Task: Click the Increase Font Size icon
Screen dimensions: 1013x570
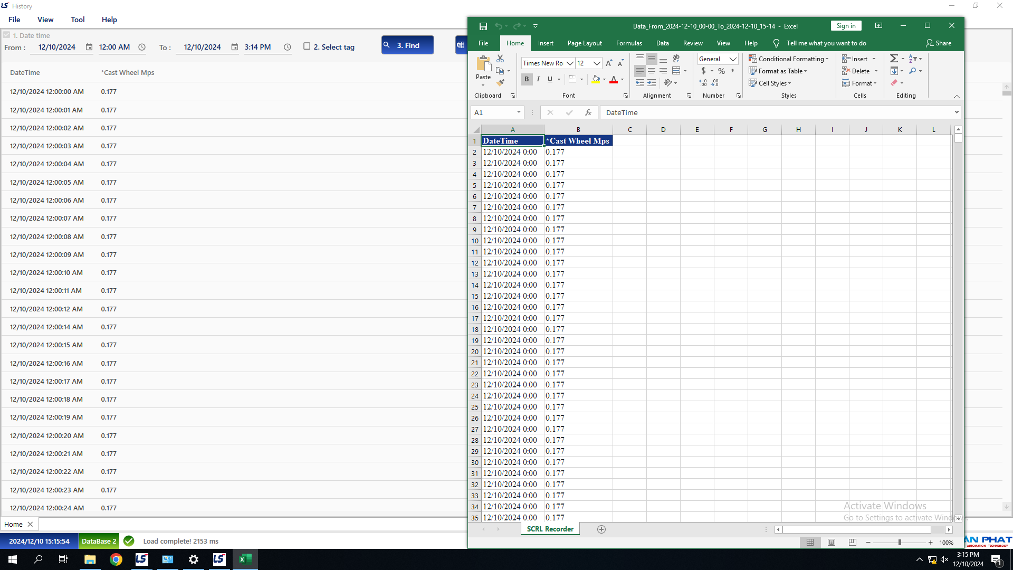Action: pyautogui.click(x=609, y=63)
